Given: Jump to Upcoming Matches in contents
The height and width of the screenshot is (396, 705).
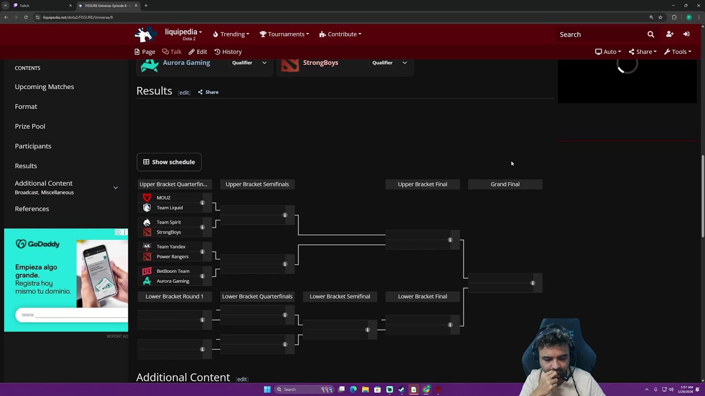Looking at the screenshot, I should pyautogui.click(x=44, y=87).
